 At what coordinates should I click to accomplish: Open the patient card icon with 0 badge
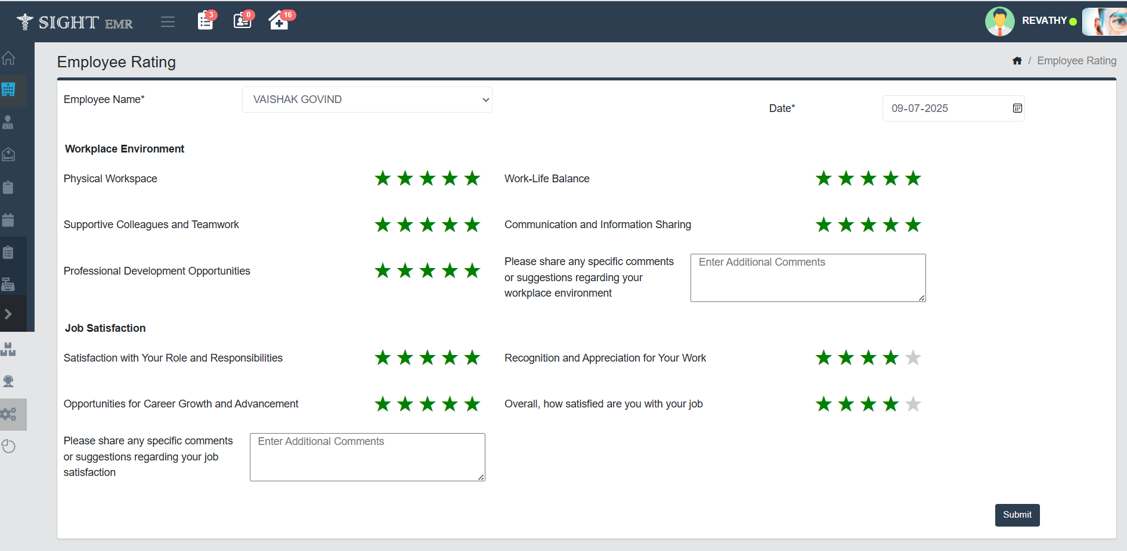[x=242, y=21]
